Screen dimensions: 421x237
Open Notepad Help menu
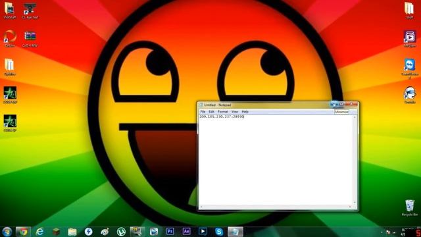(245, 111)
